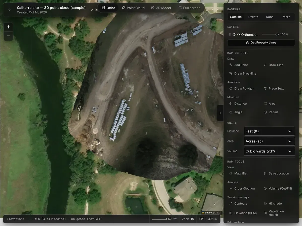Viewport: 302px width, 226px height.
Task: Zoom out the map with minus button
Action: pos(8,36)
